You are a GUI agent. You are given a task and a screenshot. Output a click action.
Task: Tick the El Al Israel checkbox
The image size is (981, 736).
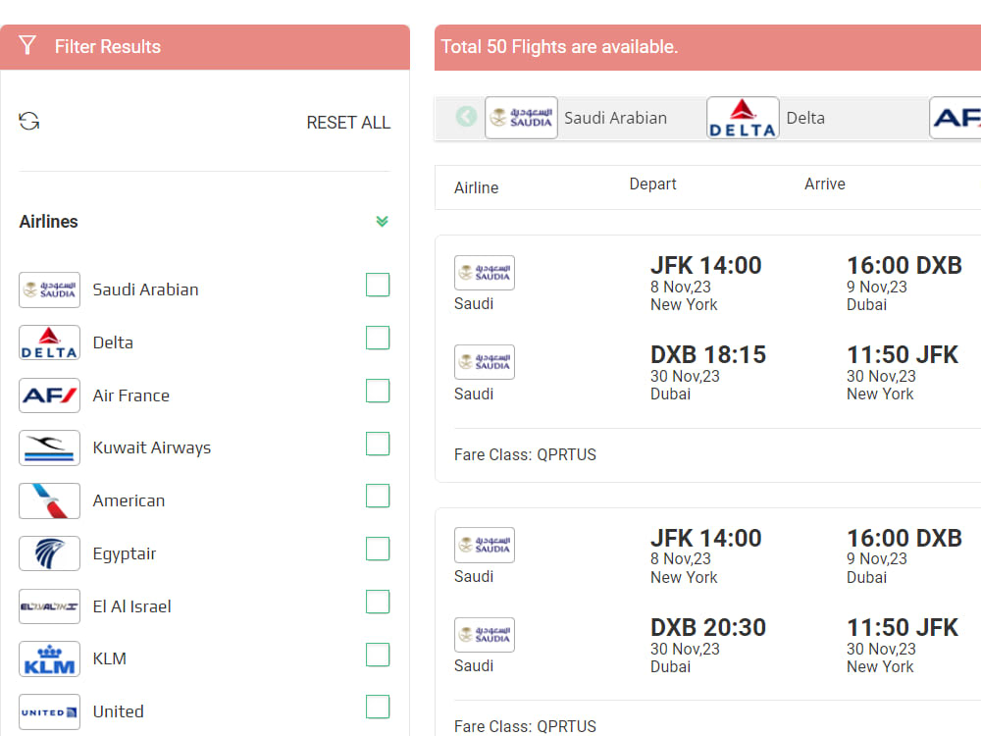[x=378, y=602]
